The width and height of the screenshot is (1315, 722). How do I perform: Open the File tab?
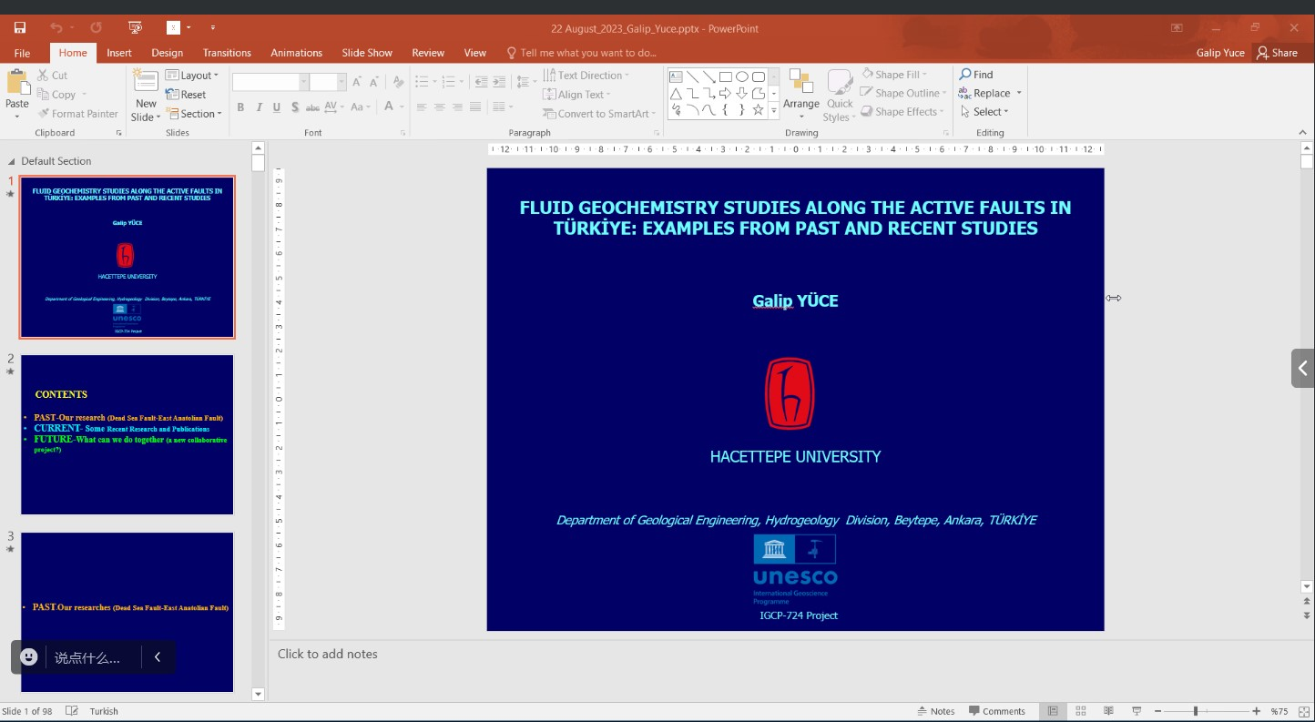pyautogui.click(x=22, y=53)
